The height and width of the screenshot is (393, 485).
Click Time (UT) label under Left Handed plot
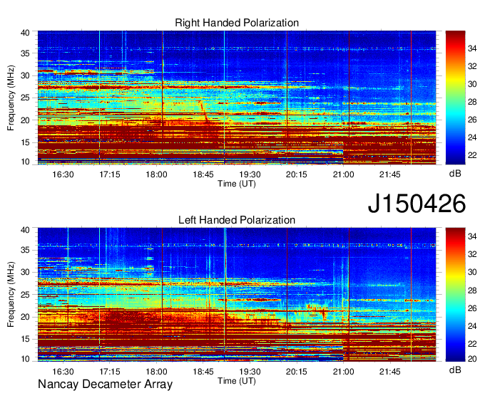237,381
